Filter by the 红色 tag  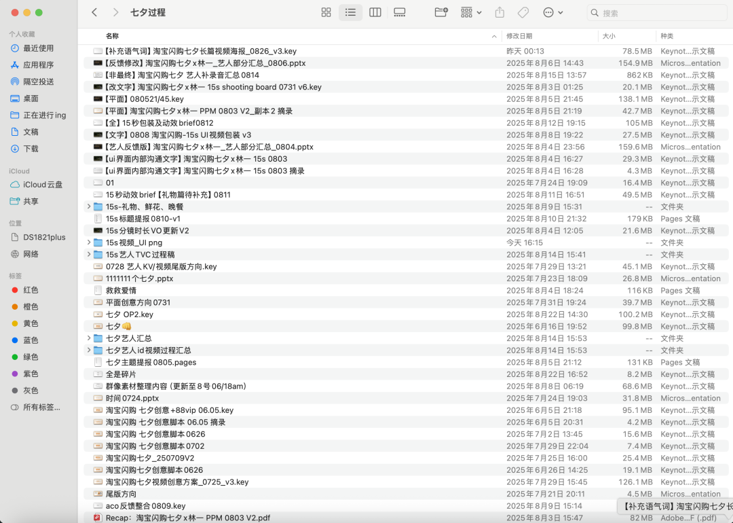pyautogui.click(x=31, y=290)
